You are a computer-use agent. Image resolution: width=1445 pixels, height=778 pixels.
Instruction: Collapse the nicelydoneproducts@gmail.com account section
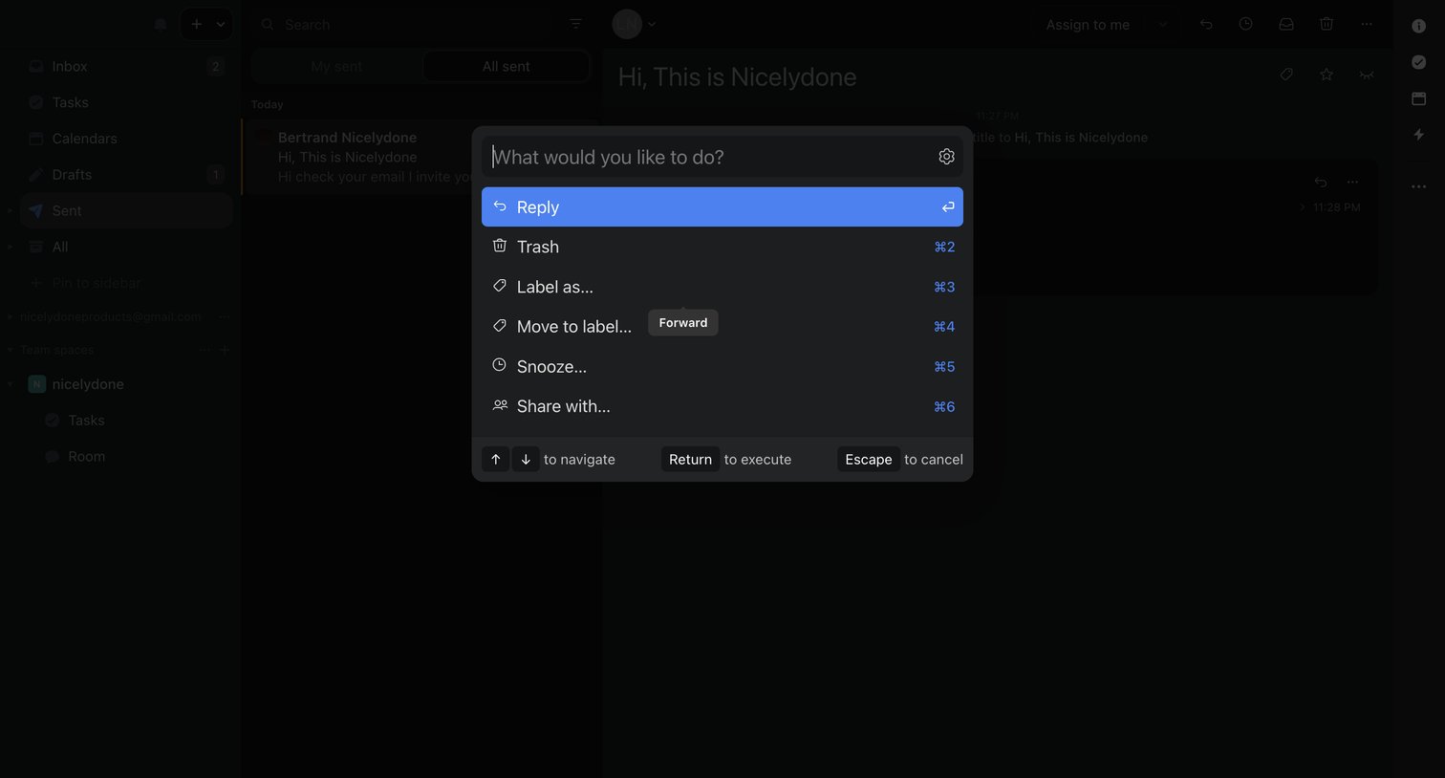[x=10, y=316]
